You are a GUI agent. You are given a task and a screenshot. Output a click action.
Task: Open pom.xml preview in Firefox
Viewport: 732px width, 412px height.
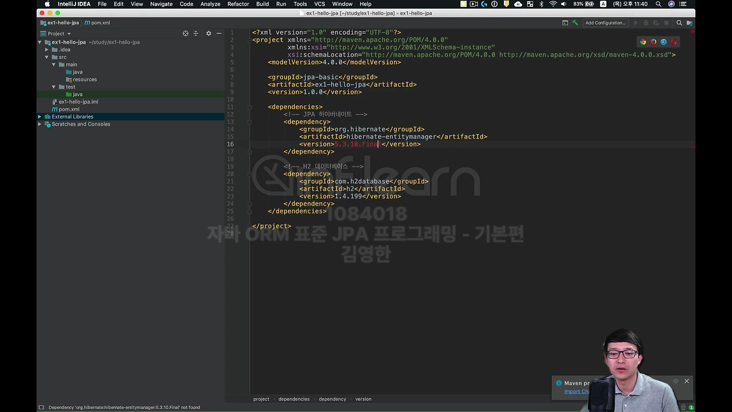point(654,42)
